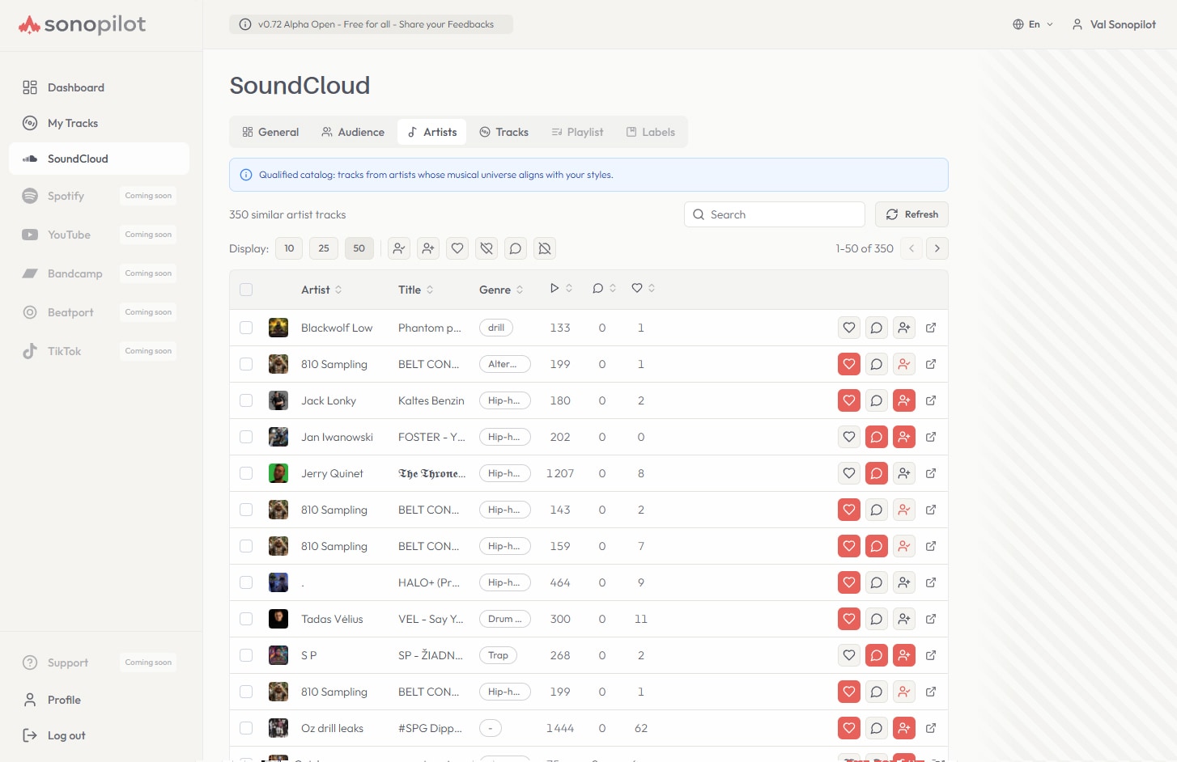Open the SoundCloud section in the sidebar
This screenshot has width=1177, height=762.
click(x=78, y=159)
